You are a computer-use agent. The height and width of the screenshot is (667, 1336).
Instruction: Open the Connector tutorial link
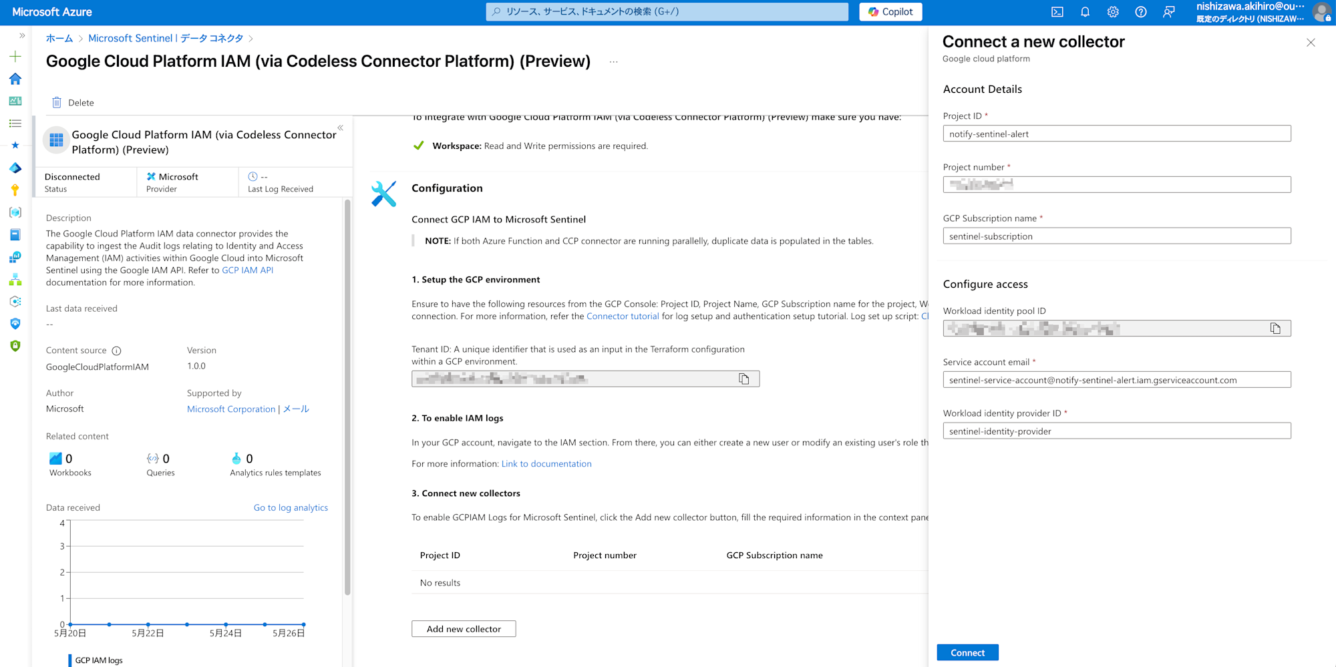coord(623,316)
